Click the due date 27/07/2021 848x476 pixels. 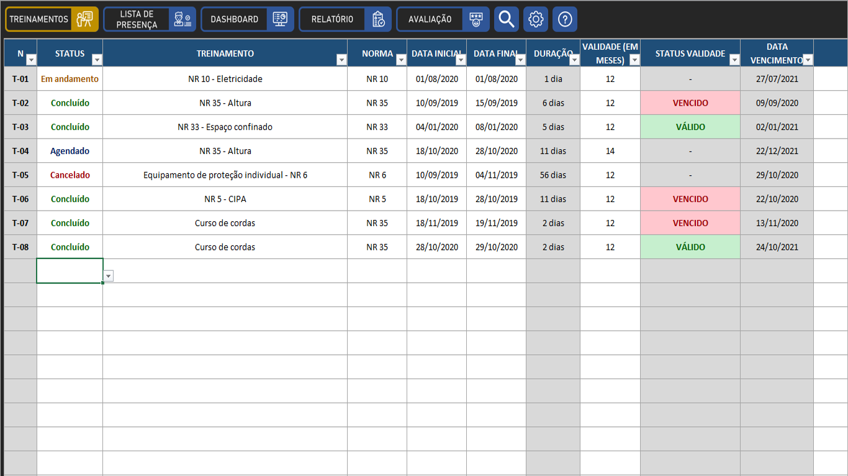point(777,79)
